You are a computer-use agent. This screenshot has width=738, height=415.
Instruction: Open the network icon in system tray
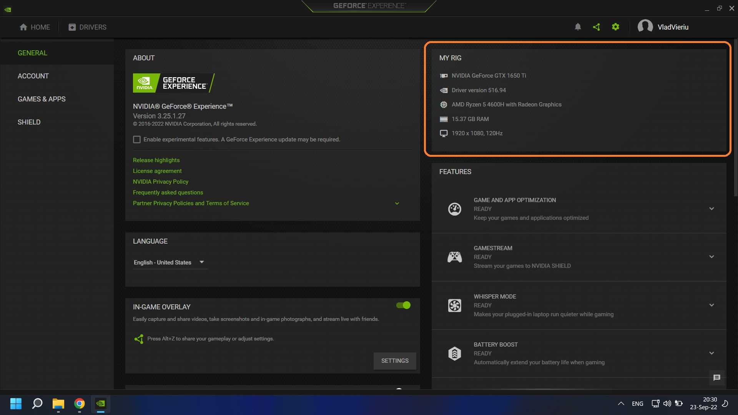[x=655, y=403]
